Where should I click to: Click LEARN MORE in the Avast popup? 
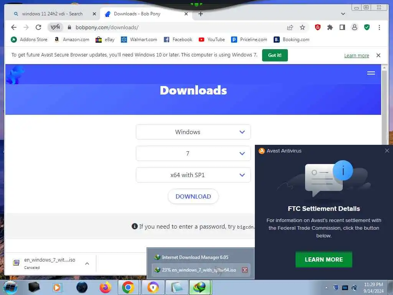click(324, 260)
